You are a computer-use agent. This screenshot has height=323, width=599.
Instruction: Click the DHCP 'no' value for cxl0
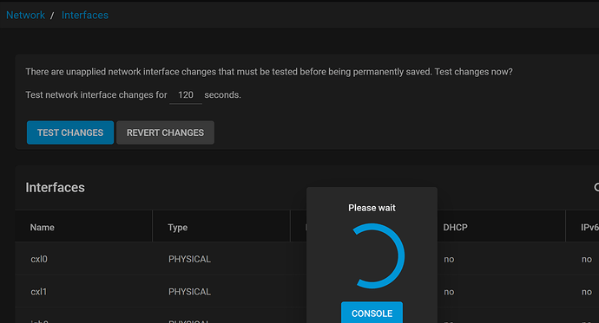tap(449, 260)
